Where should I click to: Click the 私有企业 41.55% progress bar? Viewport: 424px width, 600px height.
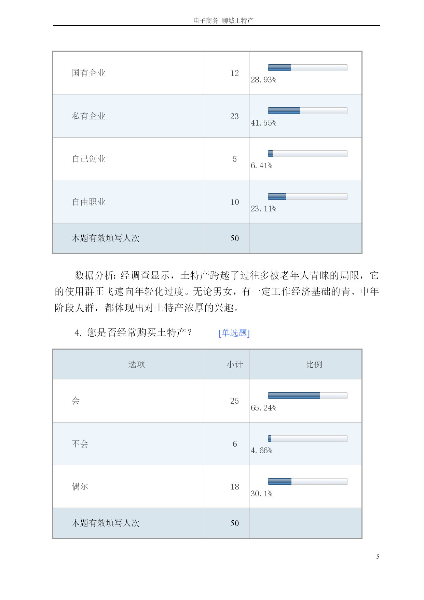307,110
